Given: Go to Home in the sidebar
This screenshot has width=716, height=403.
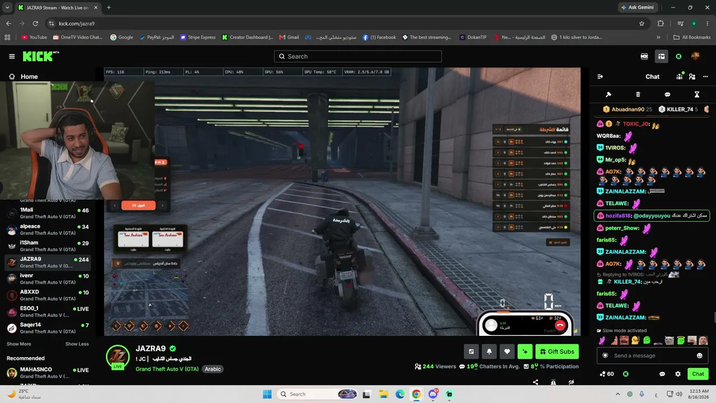Looking at the screenshot, I should click(x=23, y=77).
